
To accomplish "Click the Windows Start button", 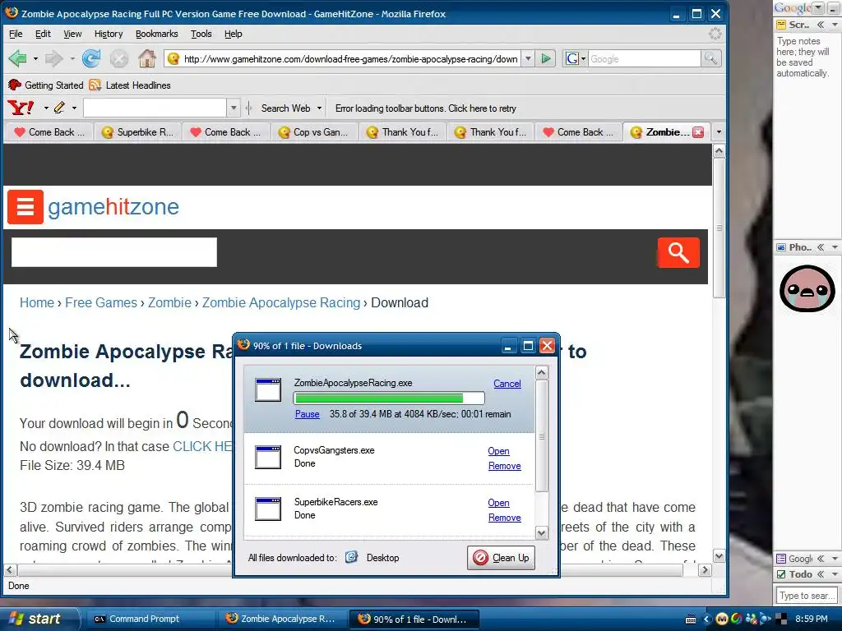I will pos(39,619).
